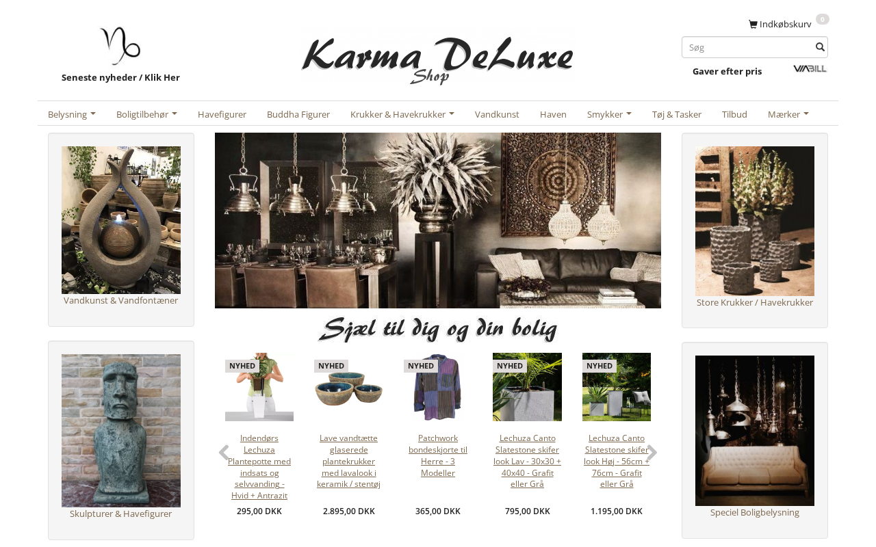Click the search magnifier icon
Viewport: 876px width, 547px height.
pyautogui.click(x=820, y=47)
